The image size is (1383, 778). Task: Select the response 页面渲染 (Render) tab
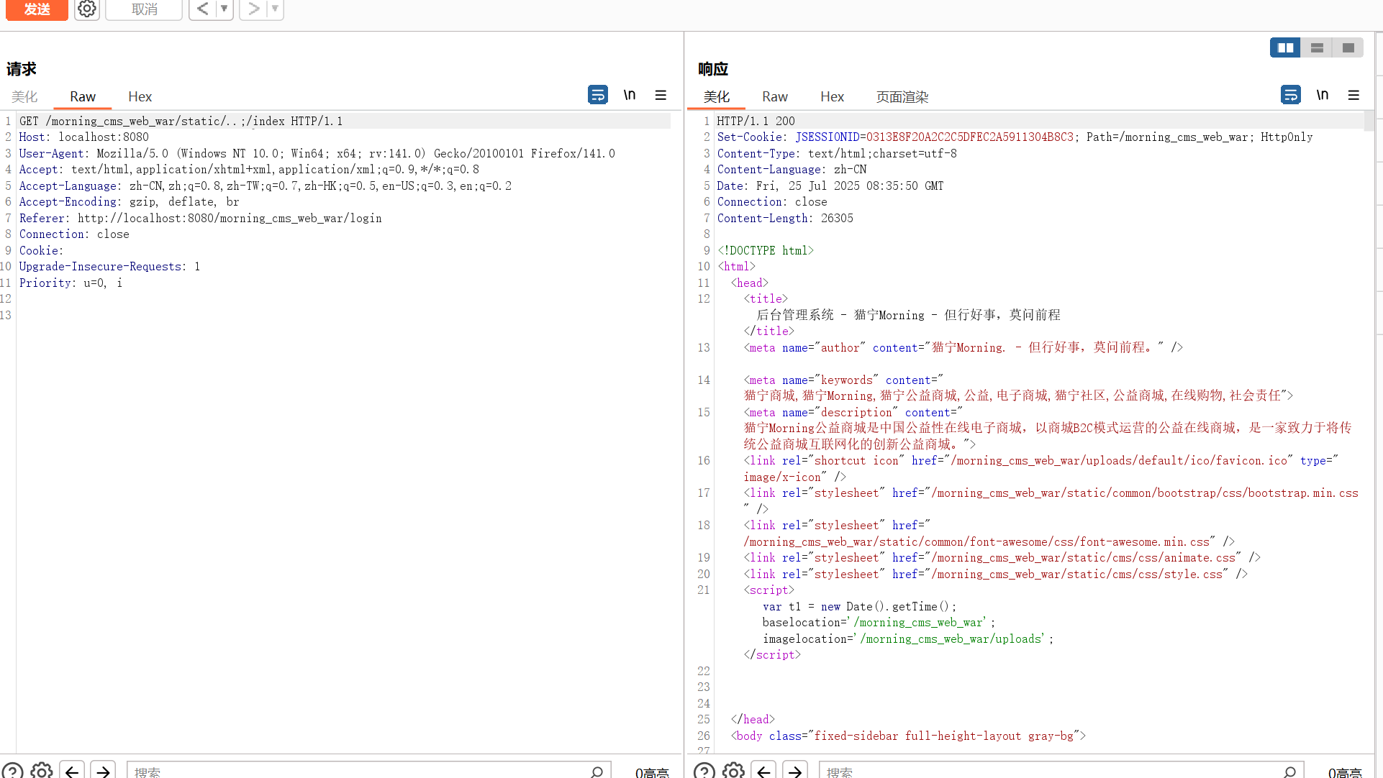point(902,96)
